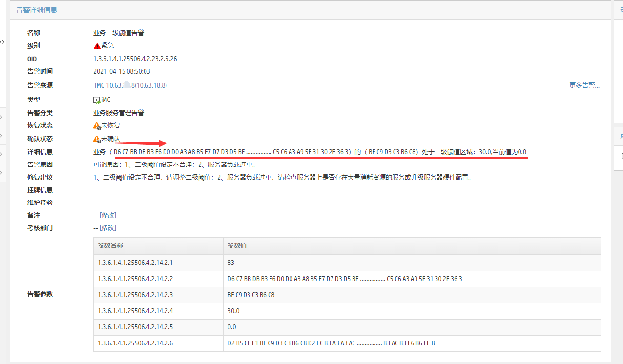Click the 未恢复 status text

(x=110, y=126)
